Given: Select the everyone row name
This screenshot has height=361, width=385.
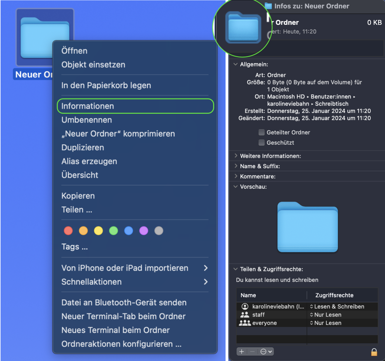Looking at the screenshot, I should (264, 323).
